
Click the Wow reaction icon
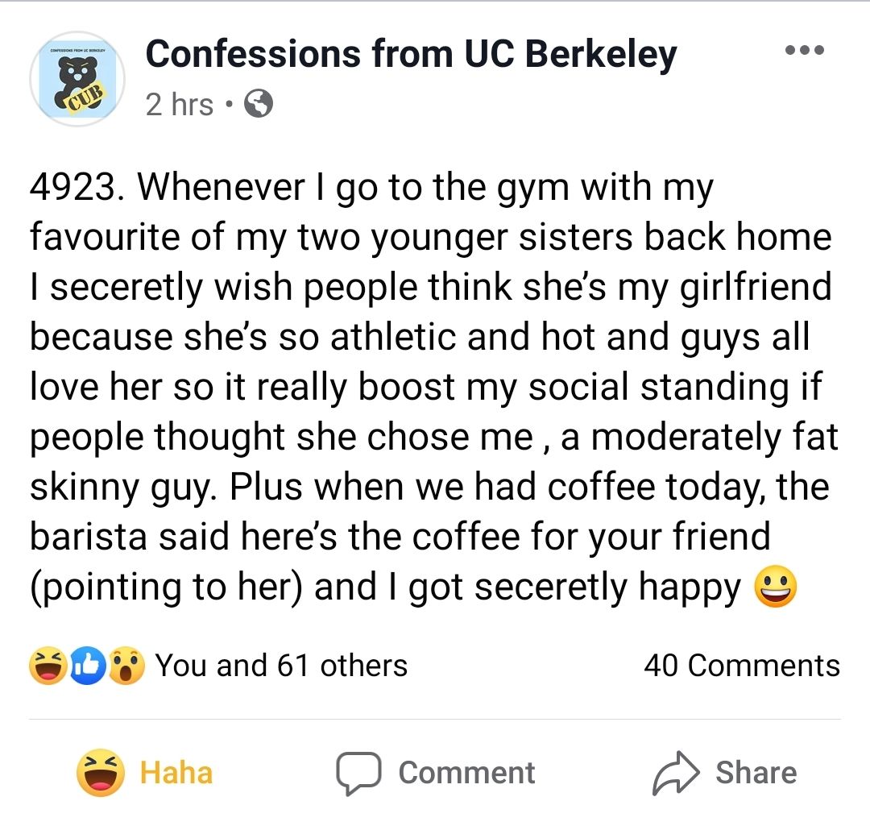[x=125, y=666]
